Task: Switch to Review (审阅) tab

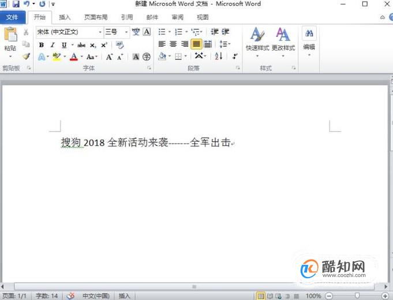Action: pos(177,17)
